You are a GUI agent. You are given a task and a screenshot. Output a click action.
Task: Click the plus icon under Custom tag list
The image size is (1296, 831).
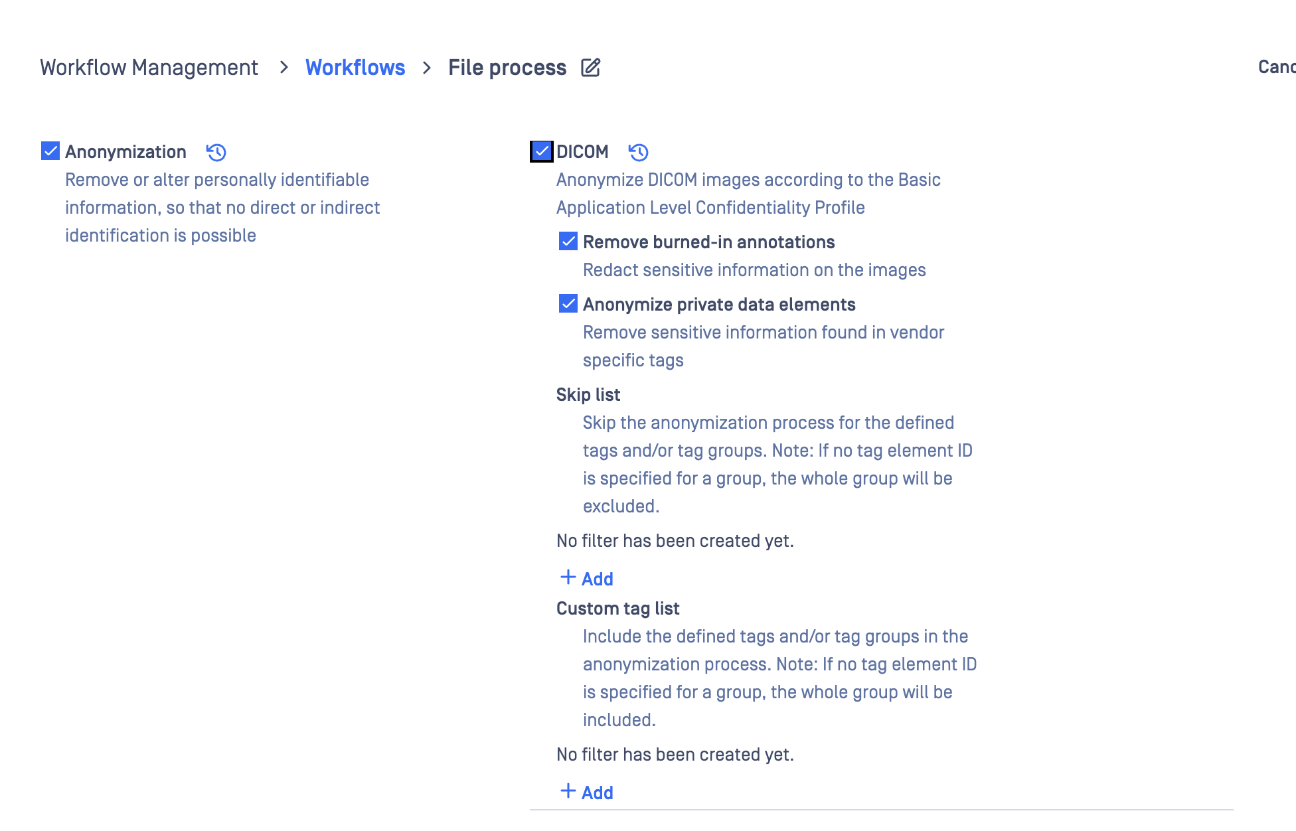(568, 791)
